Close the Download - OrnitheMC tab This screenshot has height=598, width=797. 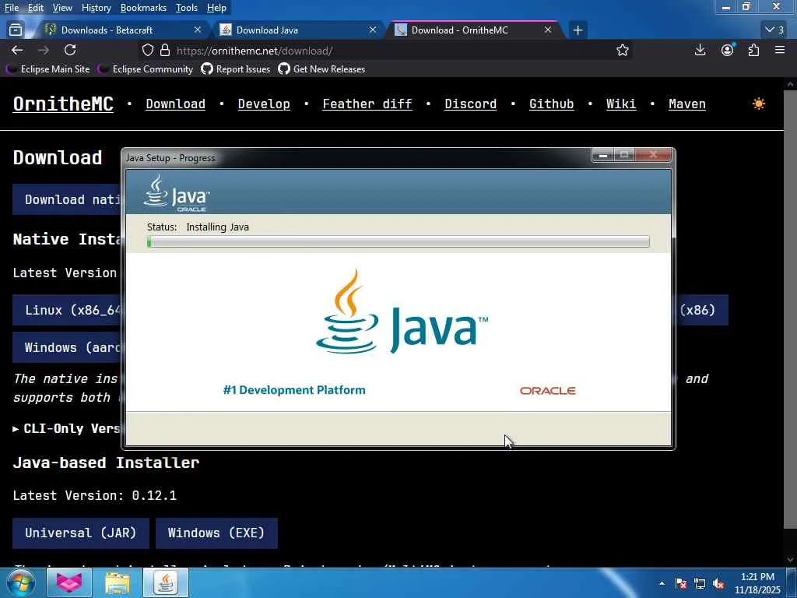(548, 30)
